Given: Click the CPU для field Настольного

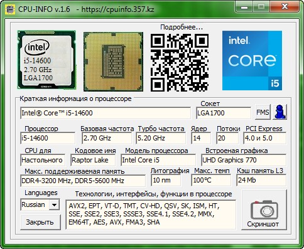Looking at the screenshot, I should pos(43,160).
